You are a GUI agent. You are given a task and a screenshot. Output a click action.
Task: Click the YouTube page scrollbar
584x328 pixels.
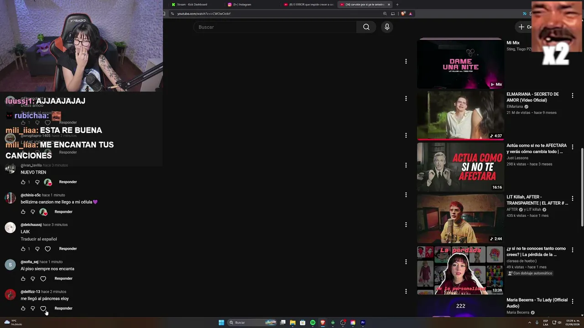[582, 187]
